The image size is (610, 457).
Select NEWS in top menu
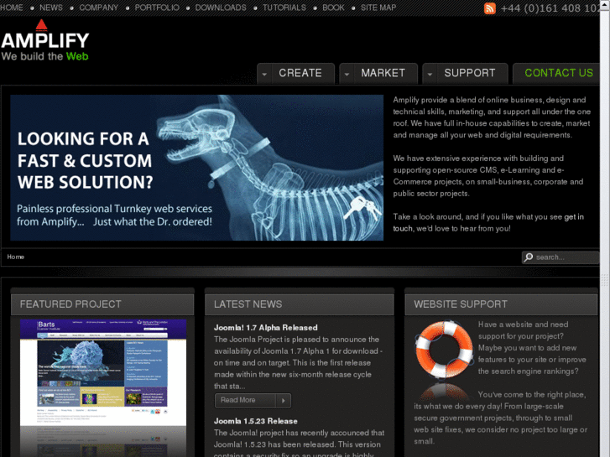(51, 8)
